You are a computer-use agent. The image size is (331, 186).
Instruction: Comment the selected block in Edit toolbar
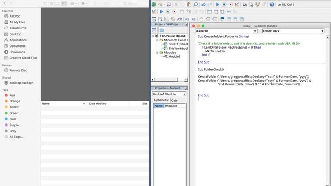tap(208, 19)
